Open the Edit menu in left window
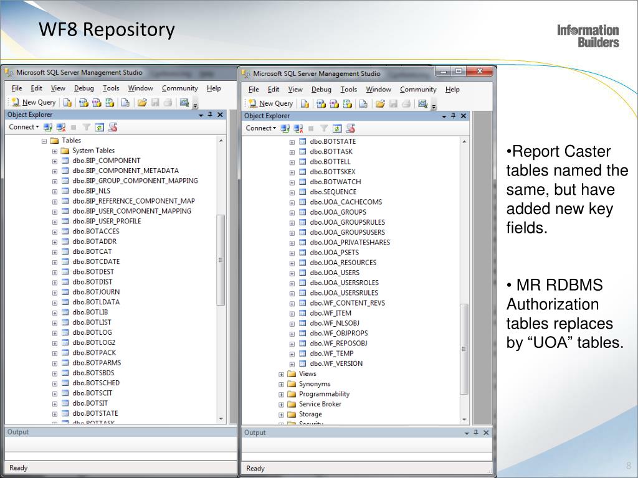The height and width of the screenshot is (478, 638). [x=36, y=88]
